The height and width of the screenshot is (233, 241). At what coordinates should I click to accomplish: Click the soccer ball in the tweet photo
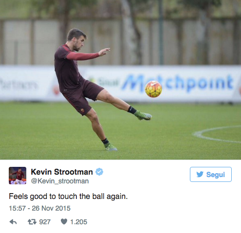[x=153, y=89]
